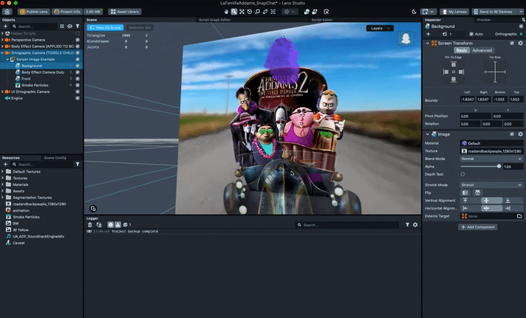Screen dimensions: 526x318
Task: Switch to Preview tab
Action: (x=483, y=20)
